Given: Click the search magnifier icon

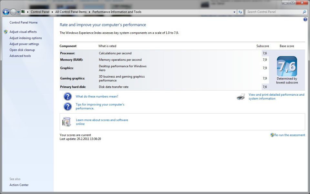Looking at the screenshot, I should pos(304,12).
